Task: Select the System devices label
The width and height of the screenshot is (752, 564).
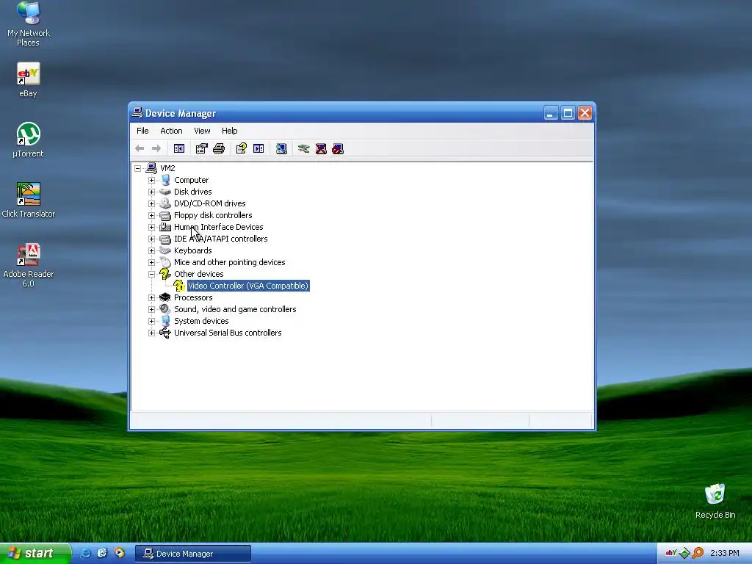Action: [x=201, y=321]
